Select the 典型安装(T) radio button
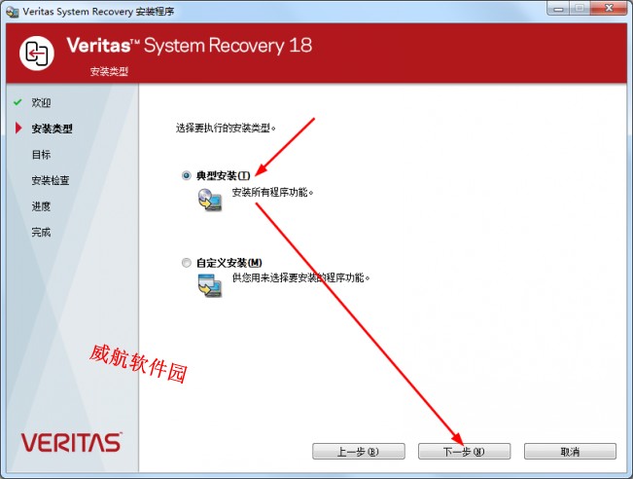The image size is (633, 479). [x=186, y=175]
